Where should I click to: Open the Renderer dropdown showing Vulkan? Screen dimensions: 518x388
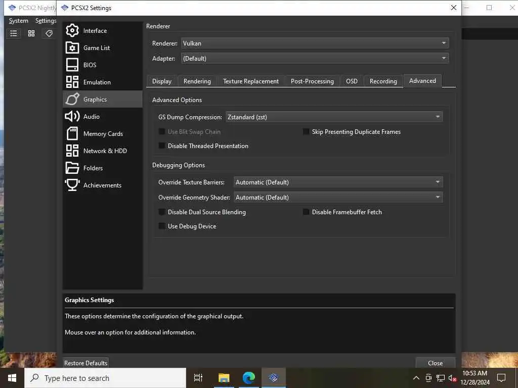coord(315,43)
